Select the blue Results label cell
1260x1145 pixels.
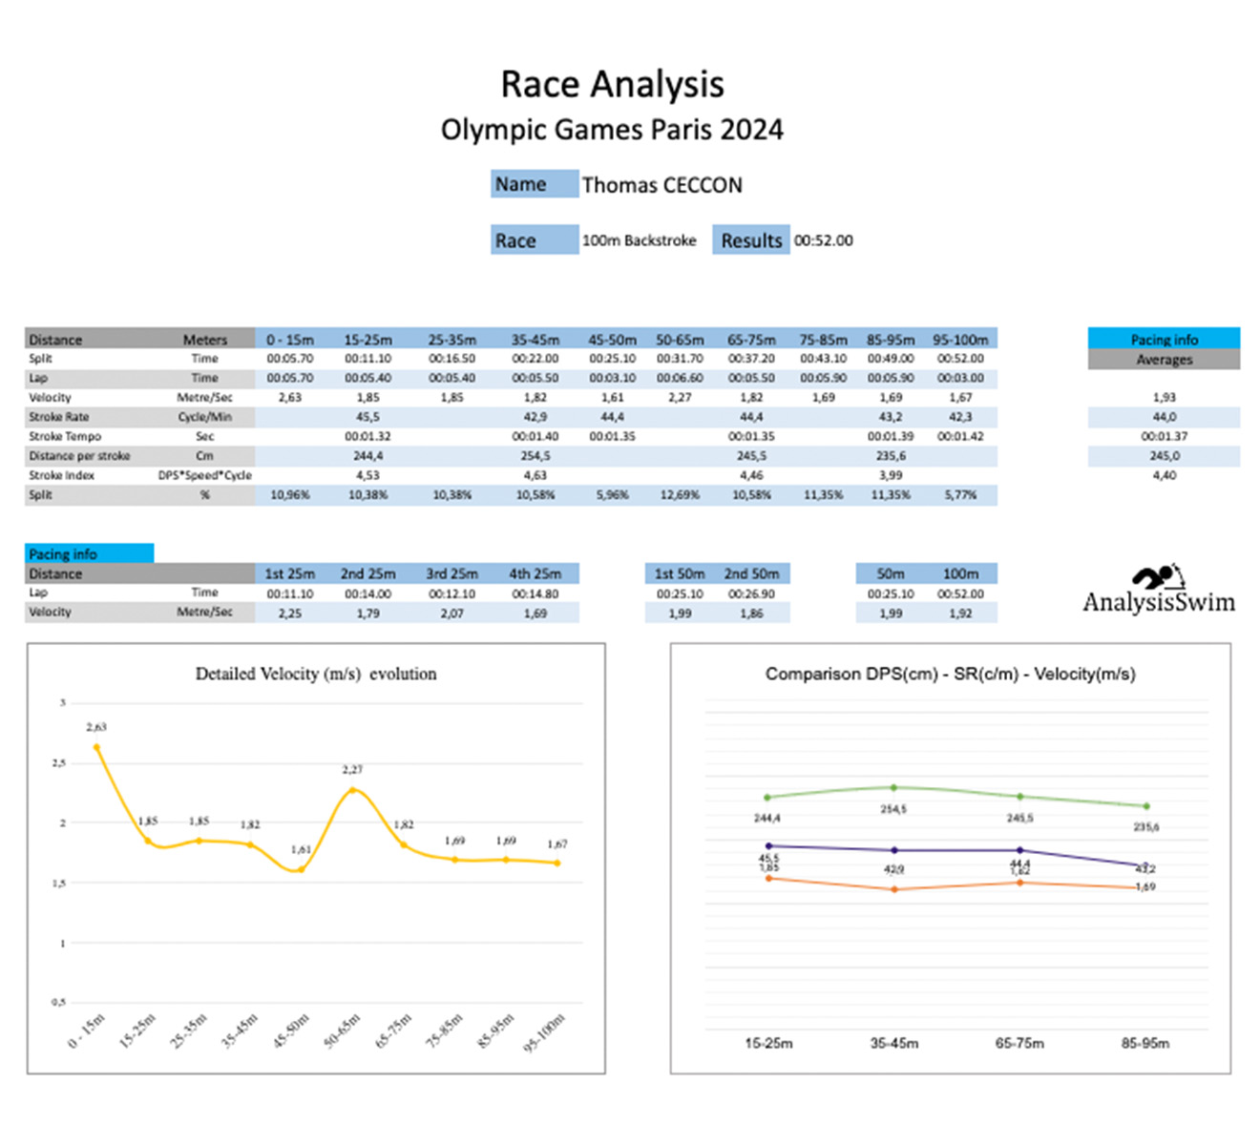click(750, 240)
